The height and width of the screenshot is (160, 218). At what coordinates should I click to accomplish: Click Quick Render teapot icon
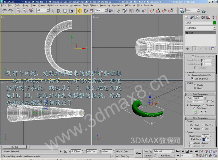(x=203, y=11)
